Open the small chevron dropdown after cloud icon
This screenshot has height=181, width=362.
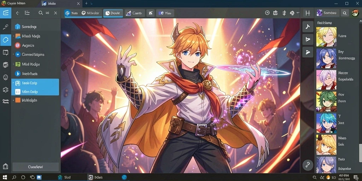pos(298,13)
